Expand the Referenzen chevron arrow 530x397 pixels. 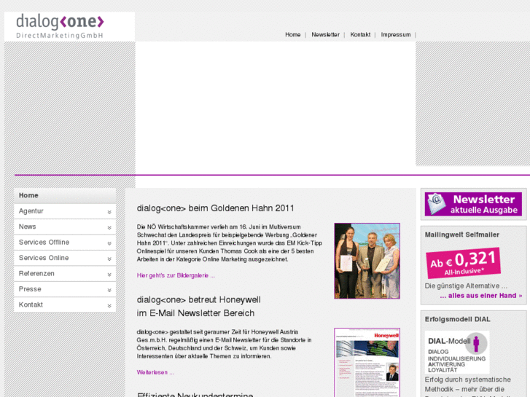(109, 275)
